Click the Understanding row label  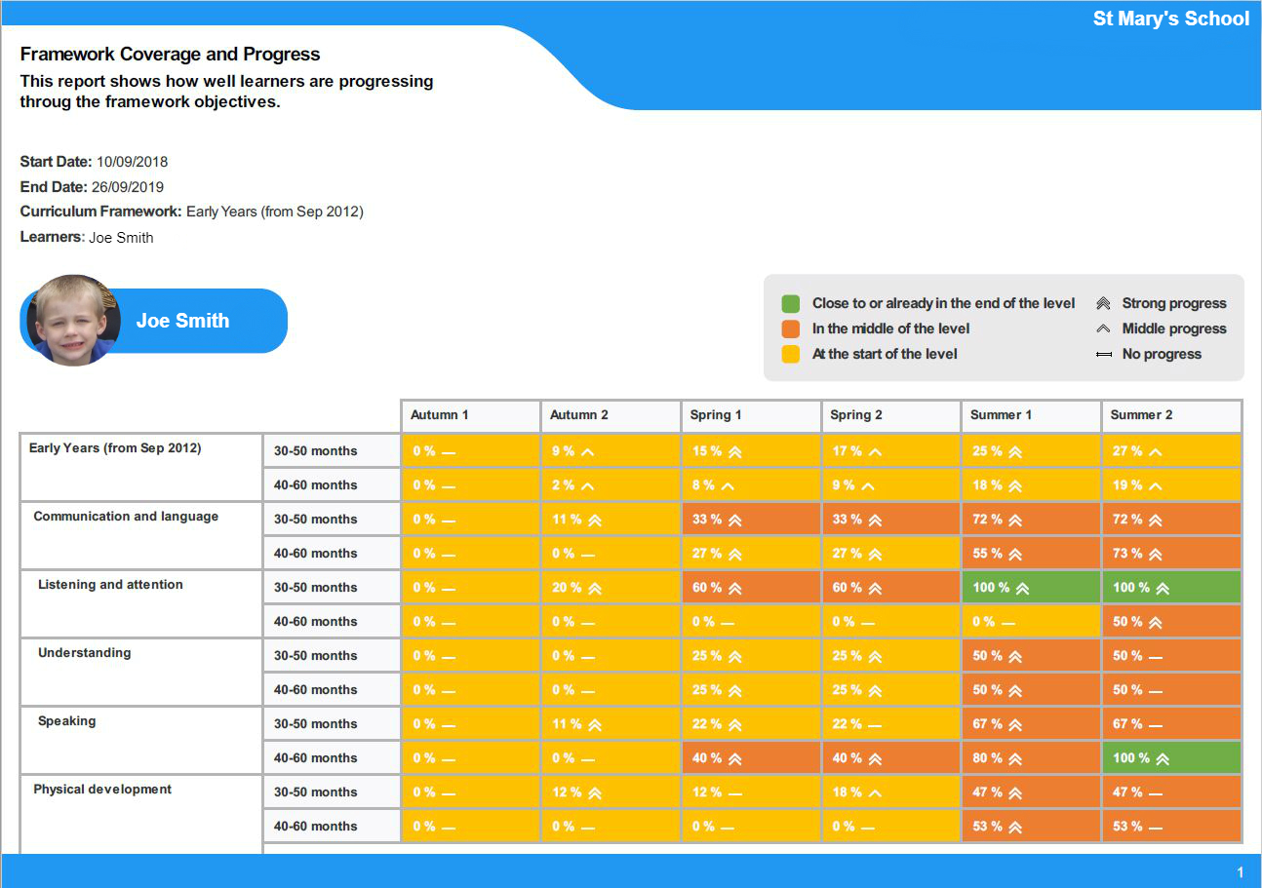click(x=84, y=653)
